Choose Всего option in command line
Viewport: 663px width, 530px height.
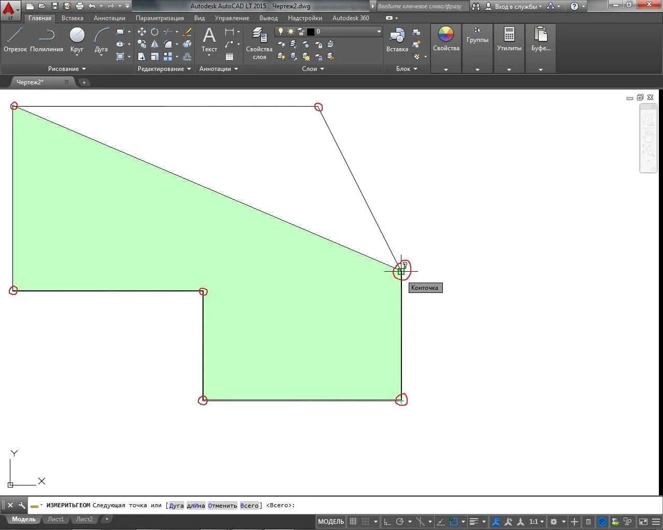[249, 506]
